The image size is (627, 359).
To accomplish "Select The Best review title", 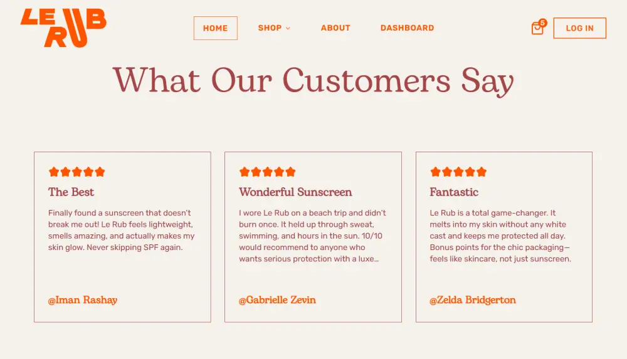I will pos(71,192).
